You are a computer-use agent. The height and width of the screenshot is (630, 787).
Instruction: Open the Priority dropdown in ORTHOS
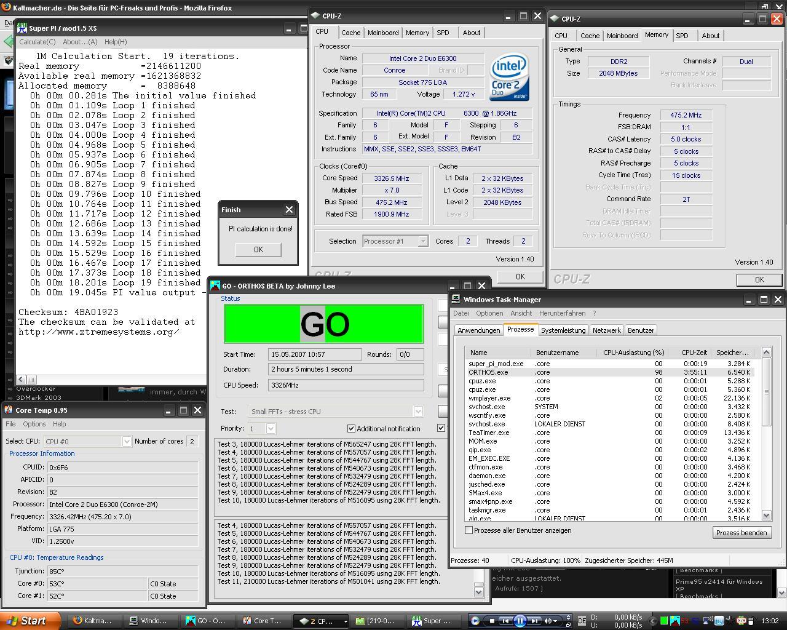coord(271,428)
